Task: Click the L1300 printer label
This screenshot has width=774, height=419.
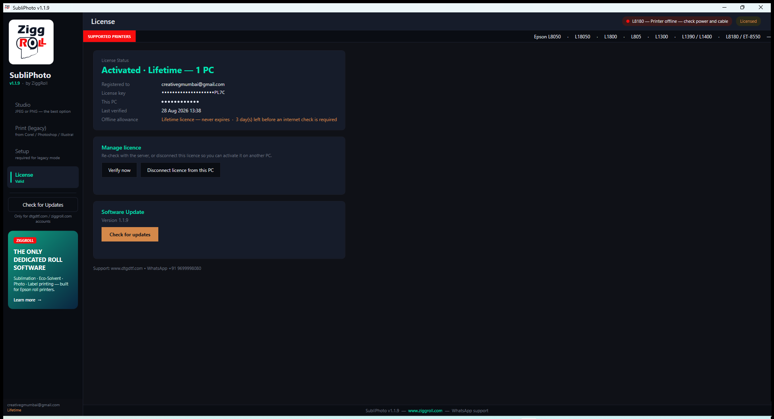Action: pos(662,37)
